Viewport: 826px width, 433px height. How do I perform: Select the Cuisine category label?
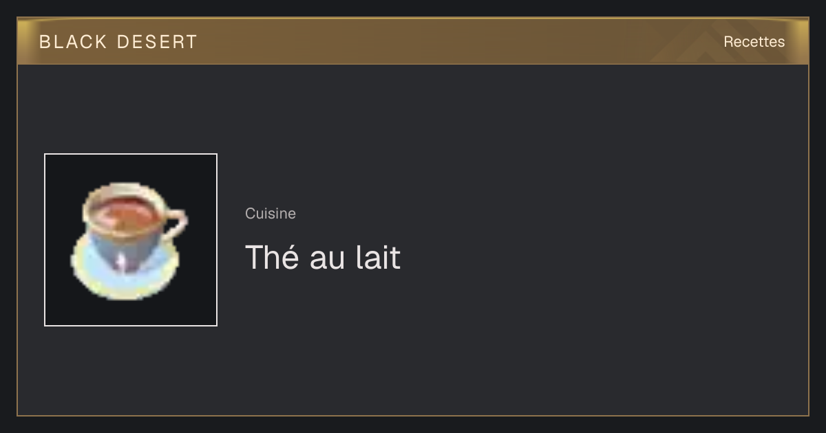[x=271, y=214]
